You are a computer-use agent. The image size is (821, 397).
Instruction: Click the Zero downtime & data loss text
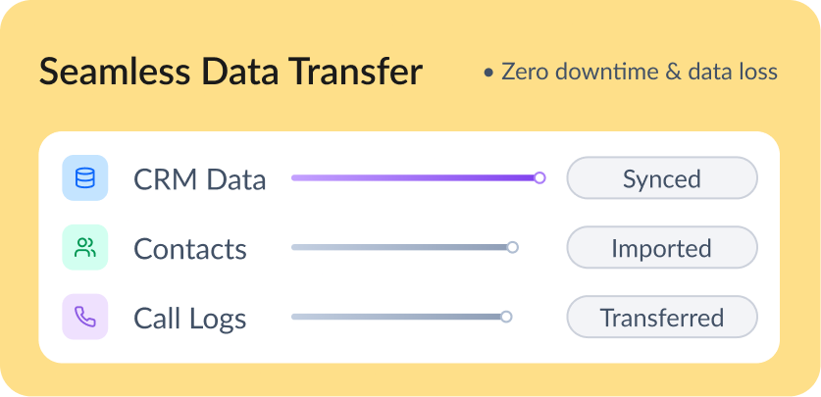click(640, 73)
